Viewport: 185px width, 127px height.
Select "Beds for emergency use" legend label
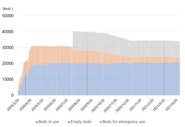point(124,122)
